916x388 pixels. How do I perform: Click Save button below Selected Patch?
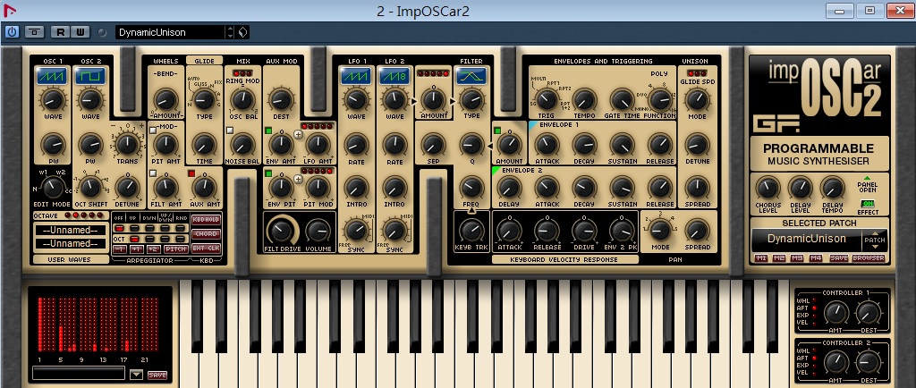point(838,257)
